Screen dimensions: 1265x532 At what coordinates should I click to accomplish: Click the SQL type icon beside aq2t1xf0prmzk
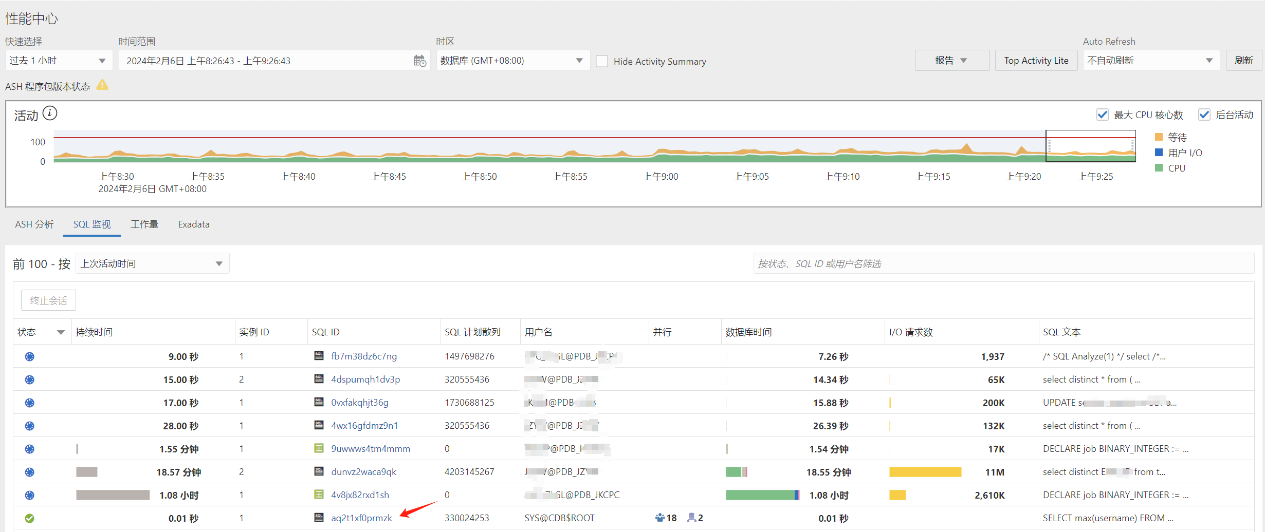point(319,518)
